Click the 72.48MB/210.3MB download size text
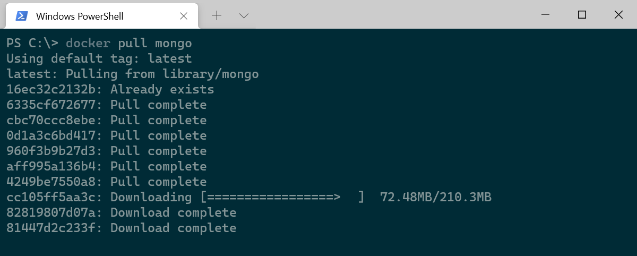Screen dimensions: 637x256 pyautogui.click(x=436, y=198)
